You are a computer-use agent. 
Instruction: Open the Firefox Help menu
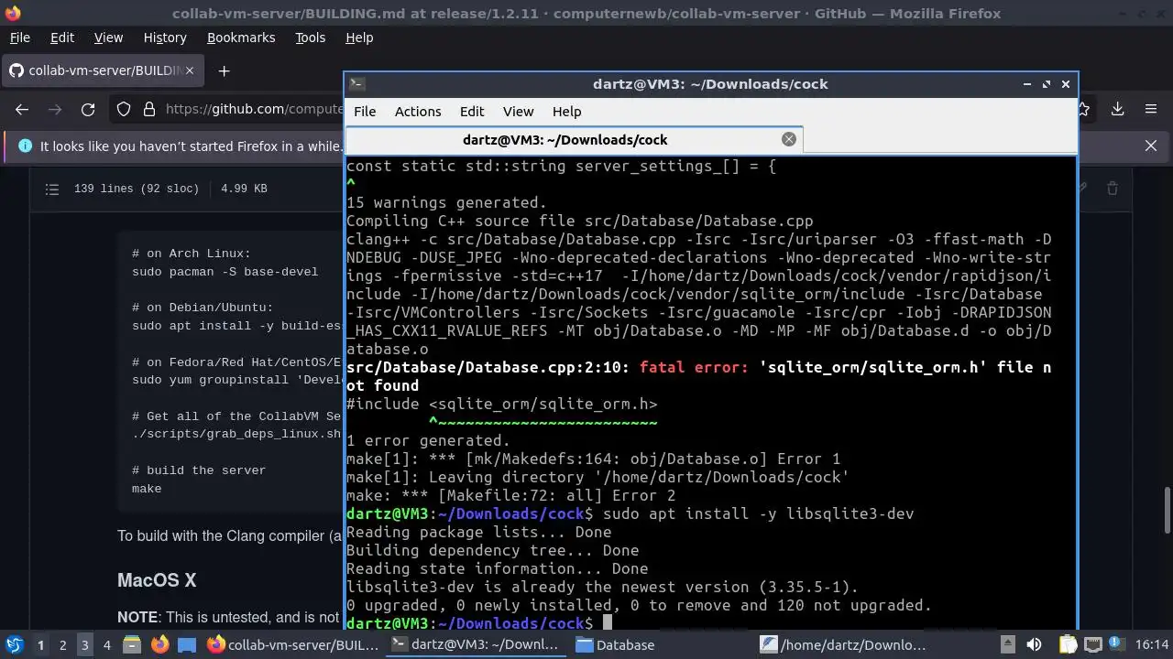(359, 38)
